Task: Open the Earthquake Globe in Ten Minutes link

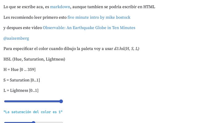Action: click(89, 28)
